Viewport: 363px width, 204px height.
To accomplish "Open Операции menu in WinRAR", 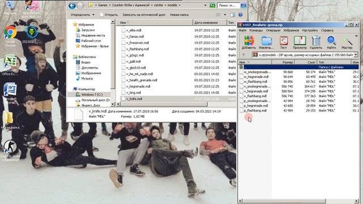I will 273,30.
